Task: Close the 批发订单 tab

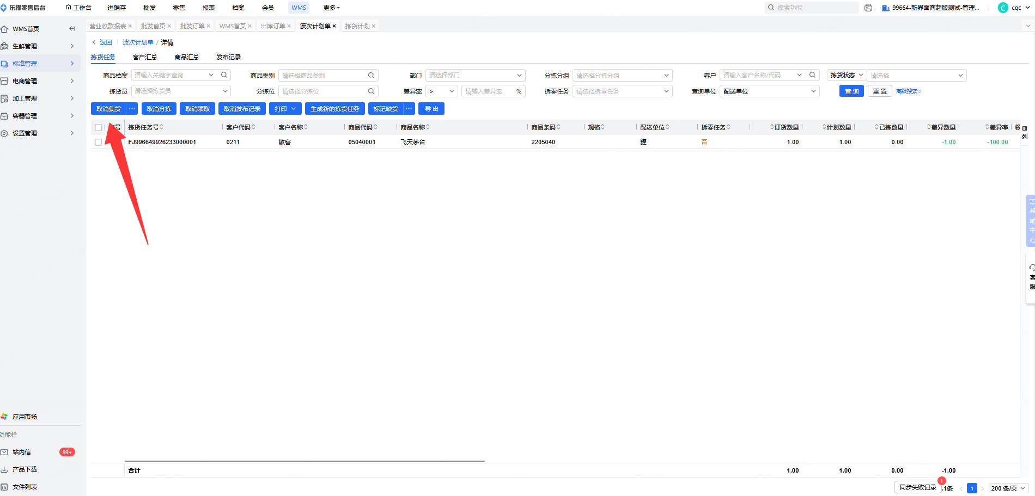Action: 209,26
